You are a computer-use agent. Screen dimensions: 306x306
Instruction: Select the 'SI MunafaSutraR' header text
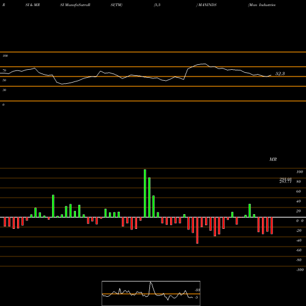75,5
